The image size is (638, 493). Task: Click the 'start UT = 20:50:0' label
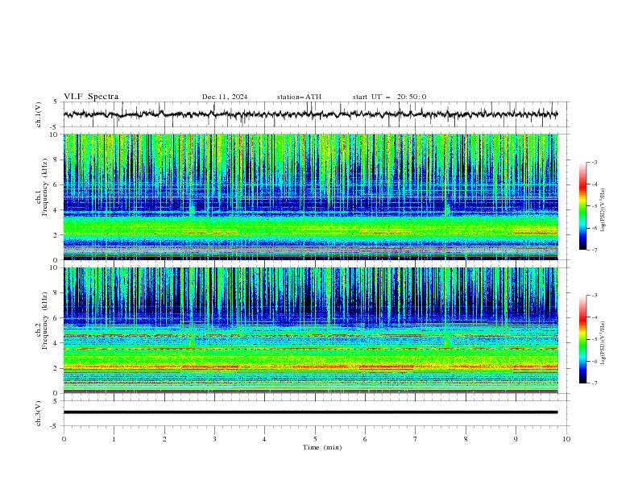point(389,97)
